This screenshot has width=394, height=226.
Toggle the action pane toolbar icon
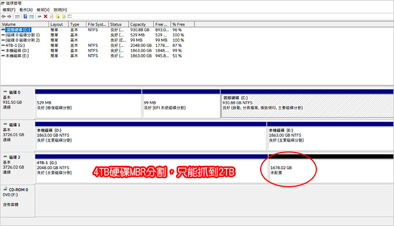[31, 17]
